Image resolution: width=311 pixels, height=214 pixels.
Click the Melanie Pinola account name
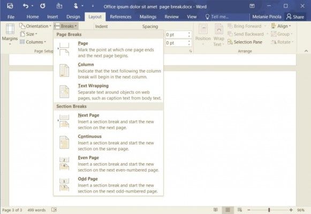[x=267, y=17]
